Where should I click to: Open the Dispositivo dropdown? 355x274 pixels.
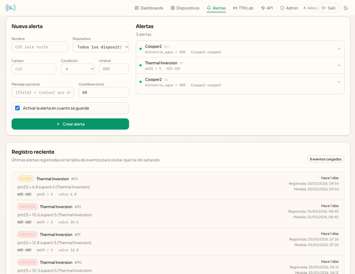(x=101, y=47)
